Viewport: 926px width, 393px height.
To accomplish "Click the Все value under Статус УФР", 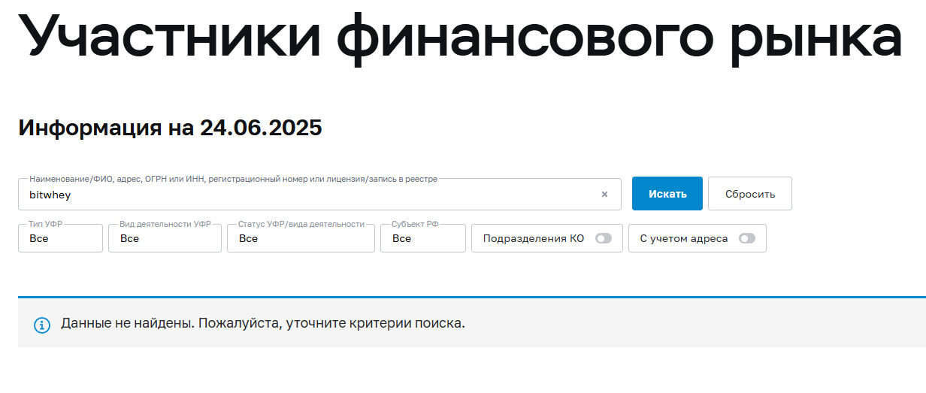I will [248, 238].
